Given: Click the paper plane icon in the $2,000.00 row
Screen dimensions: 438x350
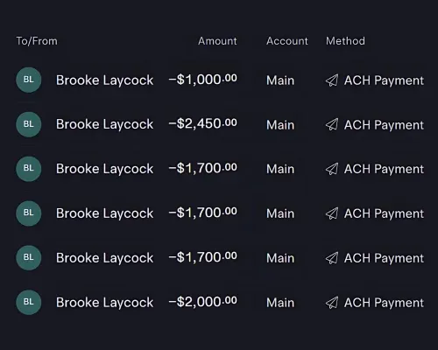Looking at the screenshot, I should 332,303.
